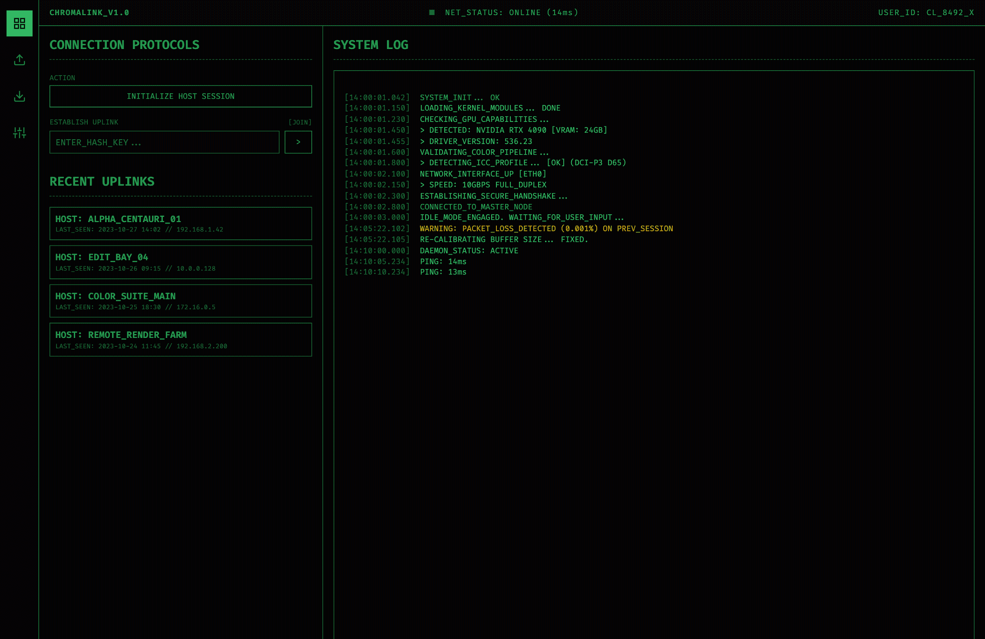Select the EDIT_BAY_04 host uplink
The width and height of the screenshot is (985, 639).
tap(181, 262)
